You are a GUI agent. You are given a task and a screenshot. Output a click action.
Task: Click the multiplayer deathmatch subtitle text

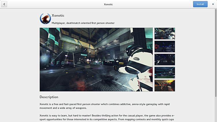(83, 23)
